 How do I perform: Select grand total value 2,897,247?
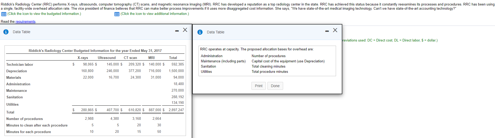[x=176, y=110]
